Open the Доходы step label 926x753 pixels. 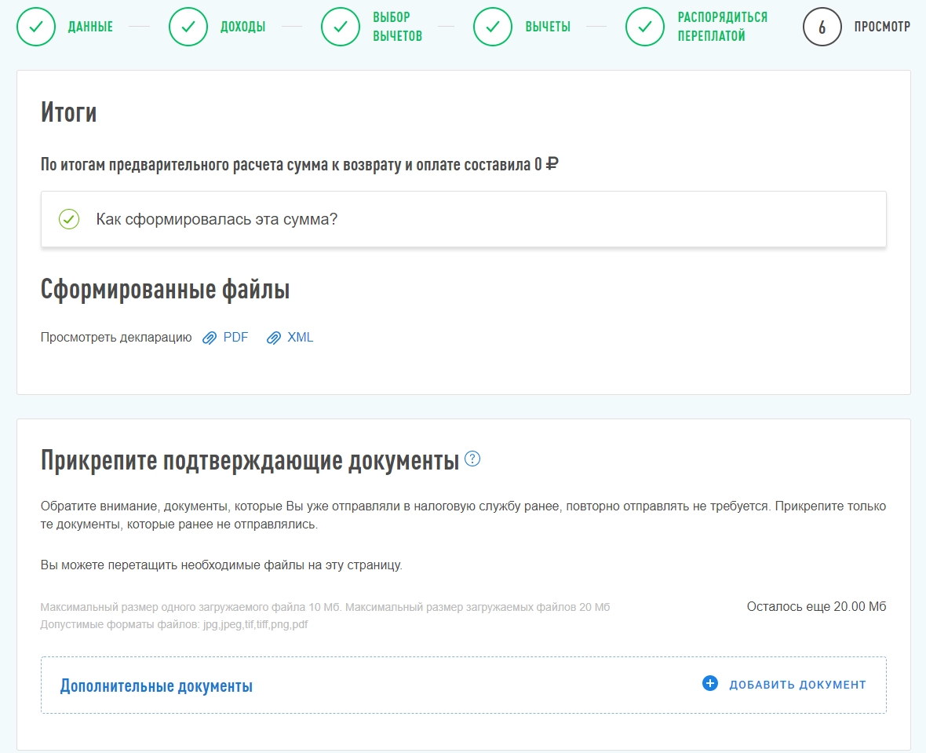coord(242,27)
